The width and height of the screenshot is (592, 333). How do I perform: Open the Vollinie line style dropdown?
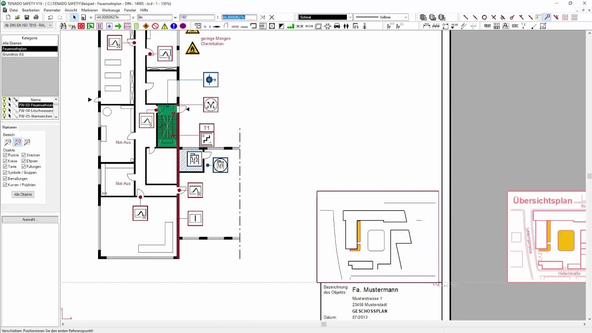point(382,17)
